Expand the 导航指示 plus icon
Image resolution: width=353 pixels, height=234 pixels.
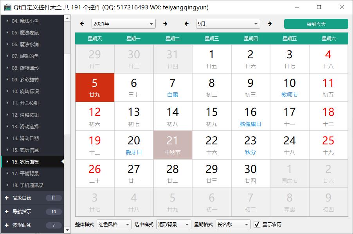[x=6, y=212]
